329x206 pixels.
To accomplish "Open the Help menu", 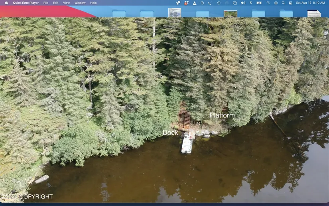I will (x=93, y=3).
